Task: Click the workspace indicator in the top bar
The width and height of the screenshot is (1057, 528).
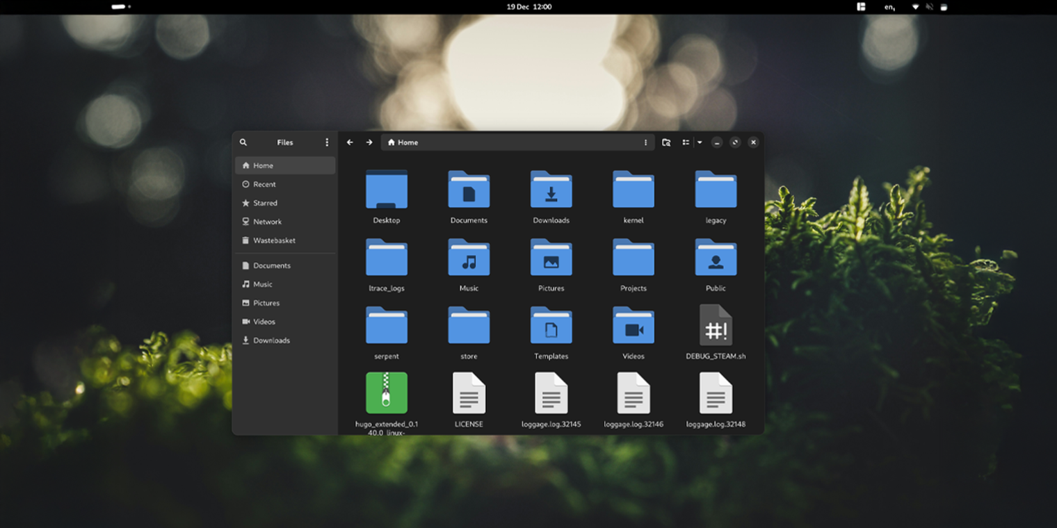Action: (x=860, y=7)
